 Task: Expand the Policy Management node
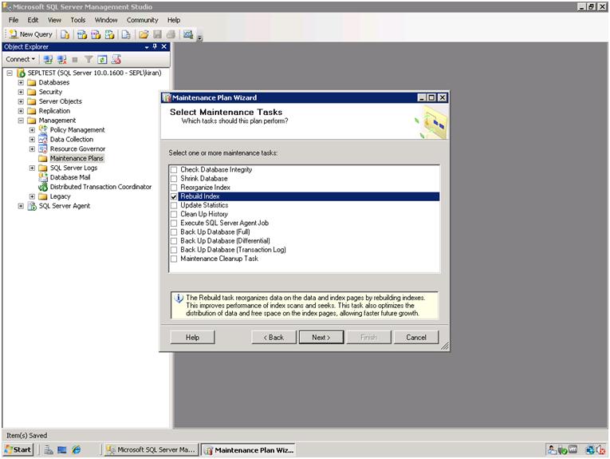point(32,130)
